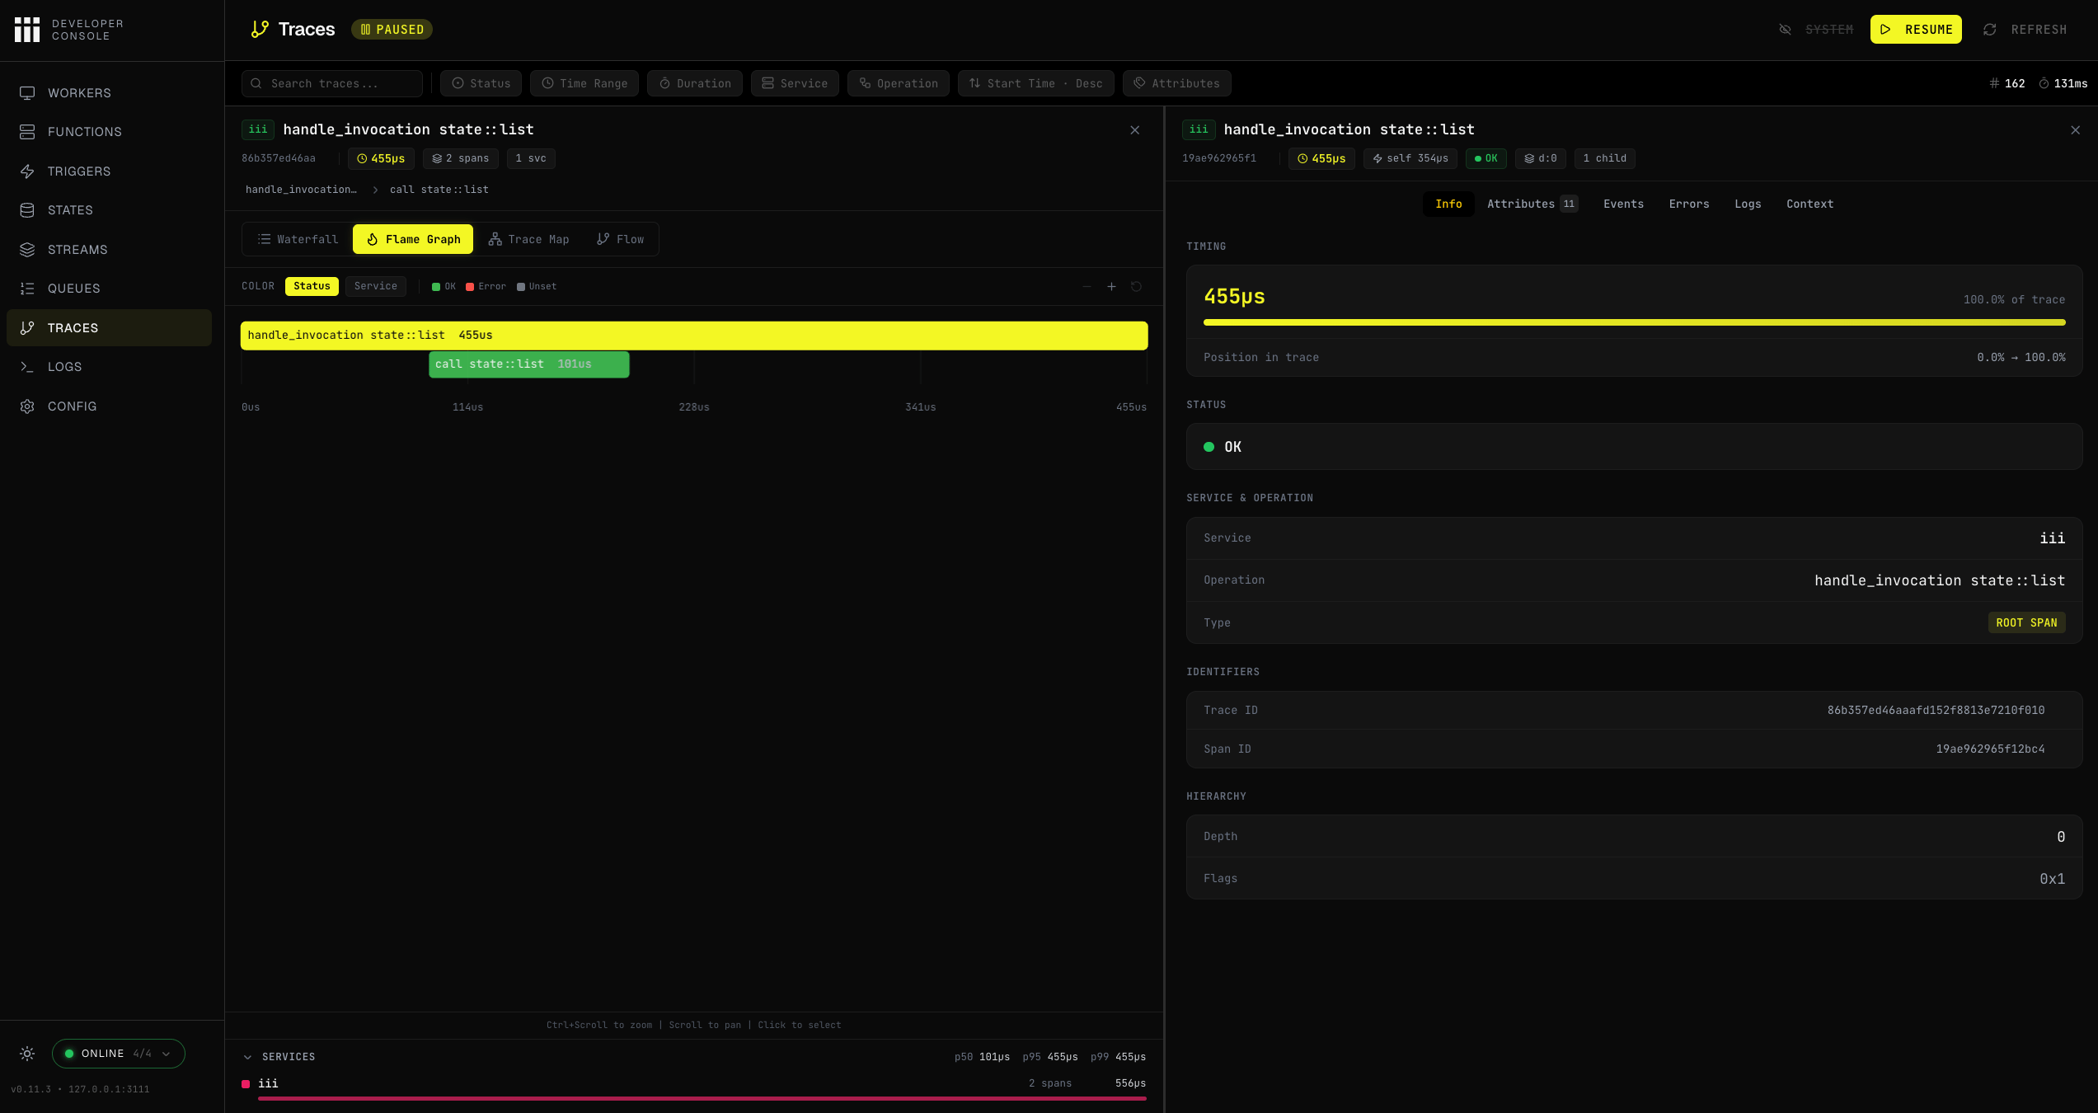Select the Flame Graph view
Screen dimensions: 2098x1113
coord(413,239)
